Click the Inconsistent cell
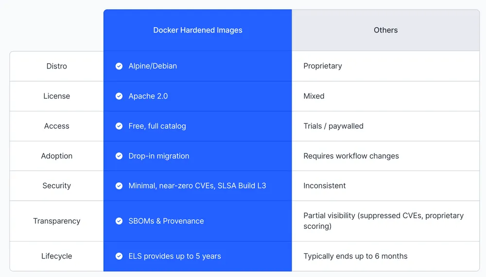This screenshot has height=277, width=486. click(x=385, y=186)
